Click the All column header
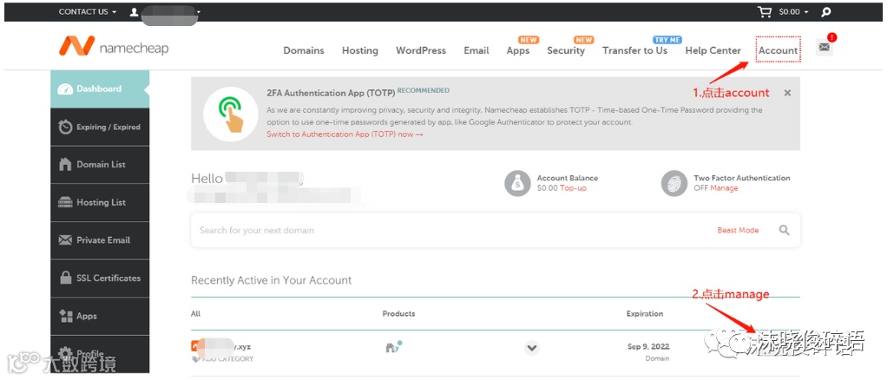Screen dimensions: 894x380 tap(195, 314)
